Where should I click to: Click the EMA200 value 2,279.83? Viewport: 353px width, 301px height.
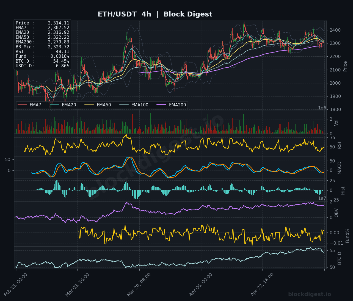[x=59, y=42]
